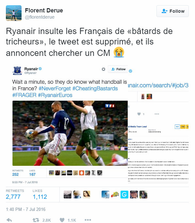Open the @florentderue handle link

point(40,17)
